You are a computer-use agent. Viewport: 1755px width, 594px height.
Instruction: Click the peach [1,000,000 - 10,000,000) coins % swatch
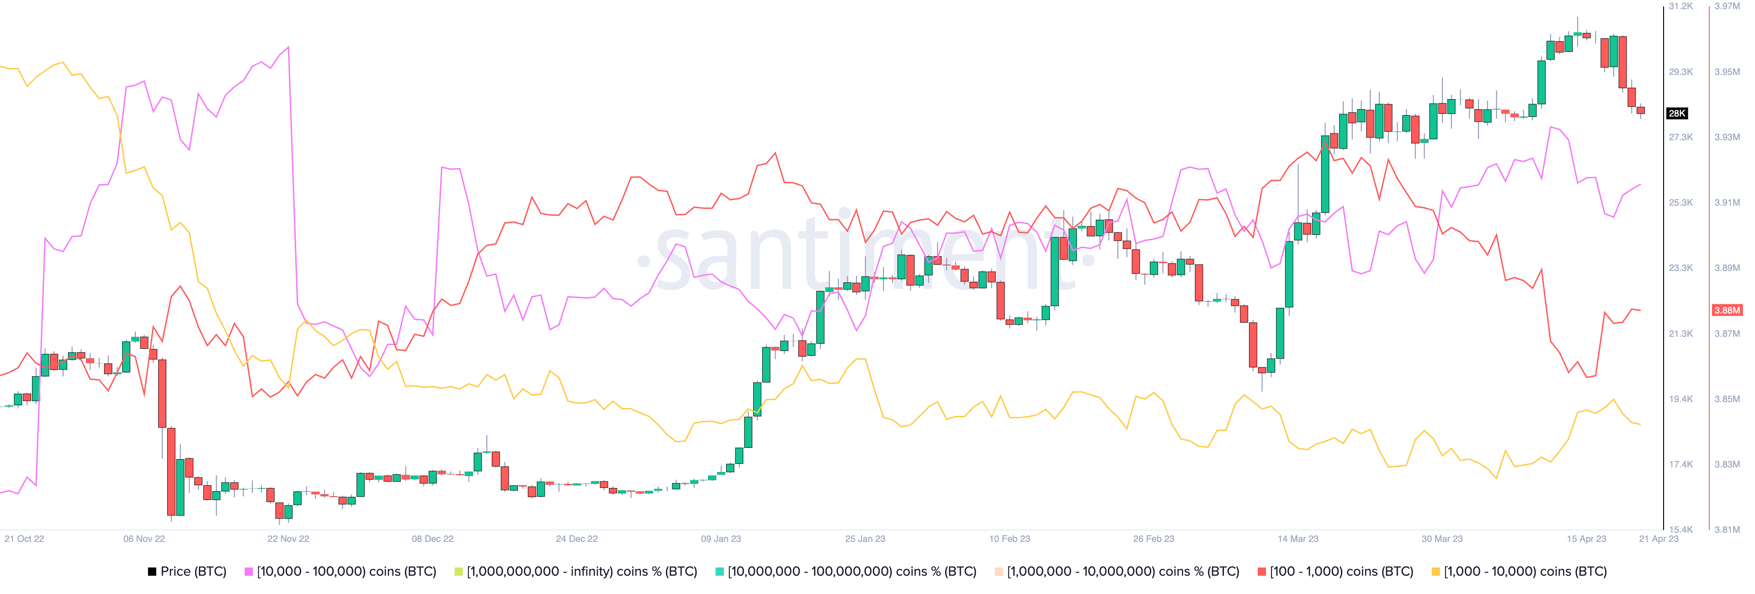click(999, 572)
